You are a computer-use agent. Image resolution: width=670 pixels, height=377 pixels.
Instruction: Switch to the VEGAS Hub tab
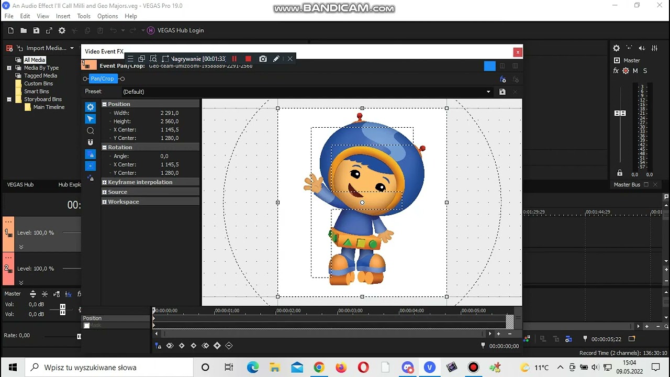tap(20, 185)
